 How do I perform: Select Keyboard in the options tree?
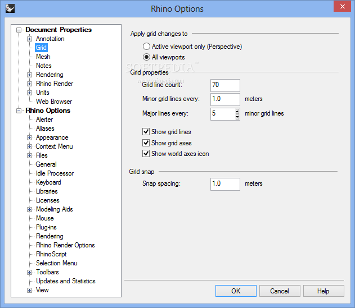(x=48, y=182)
